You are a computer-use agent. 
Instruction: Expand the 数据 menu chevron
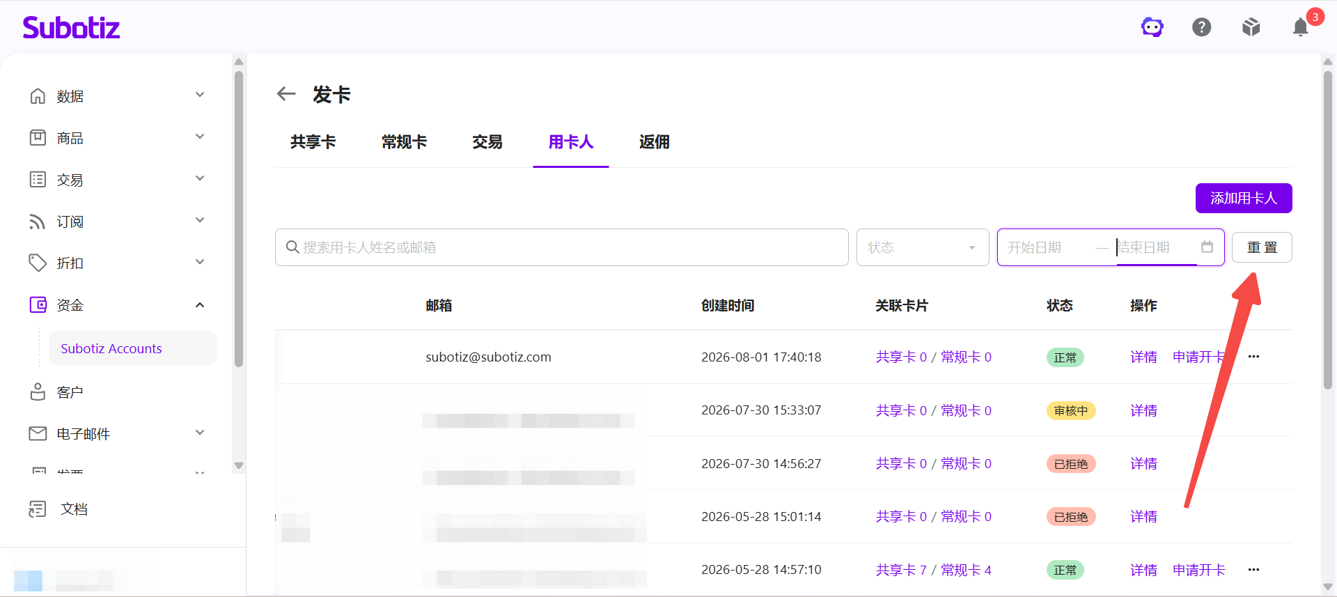pos(200,95)
